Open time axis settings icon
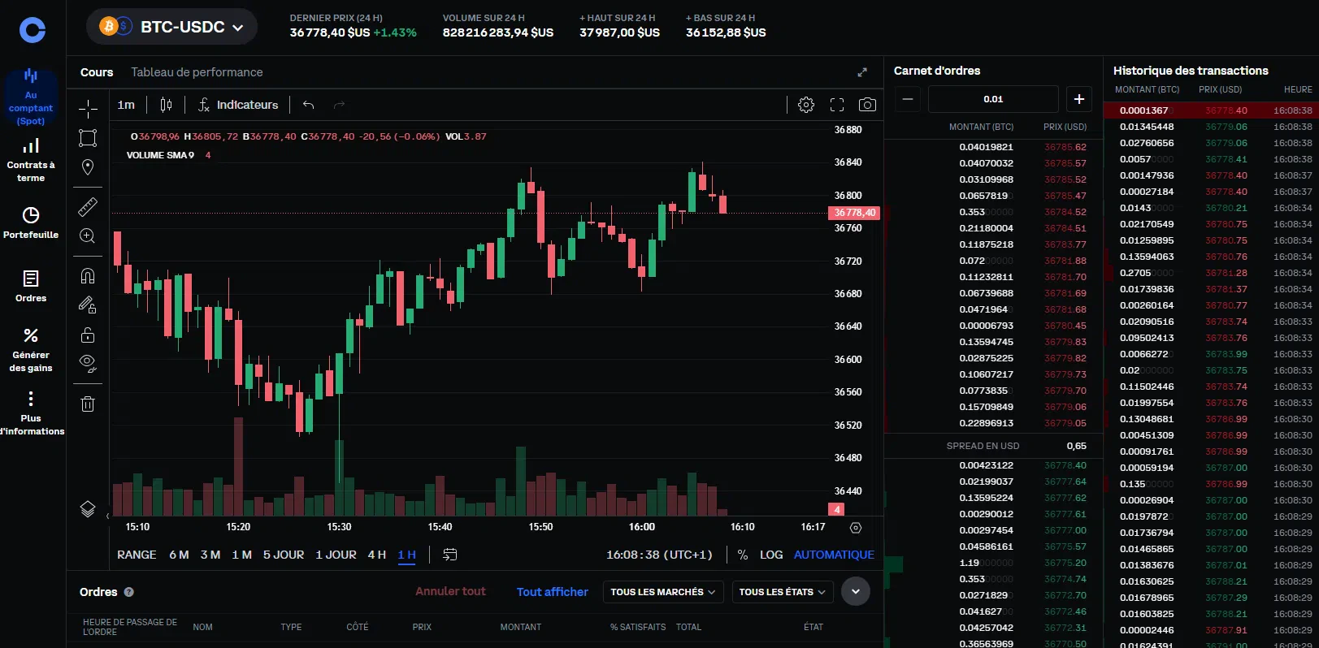Image resolution: width=1319 pixels, height=648 pixels. coord(856,528)
